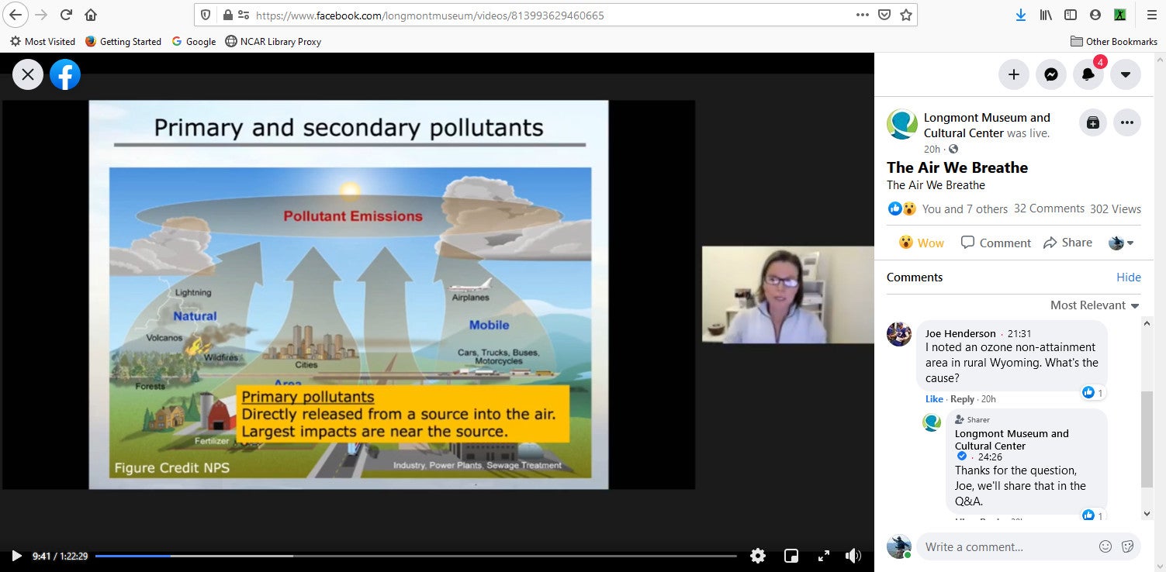Click the Create plus button
Viewport: 1166px width, 572px height.
[x=1013, y=74]
